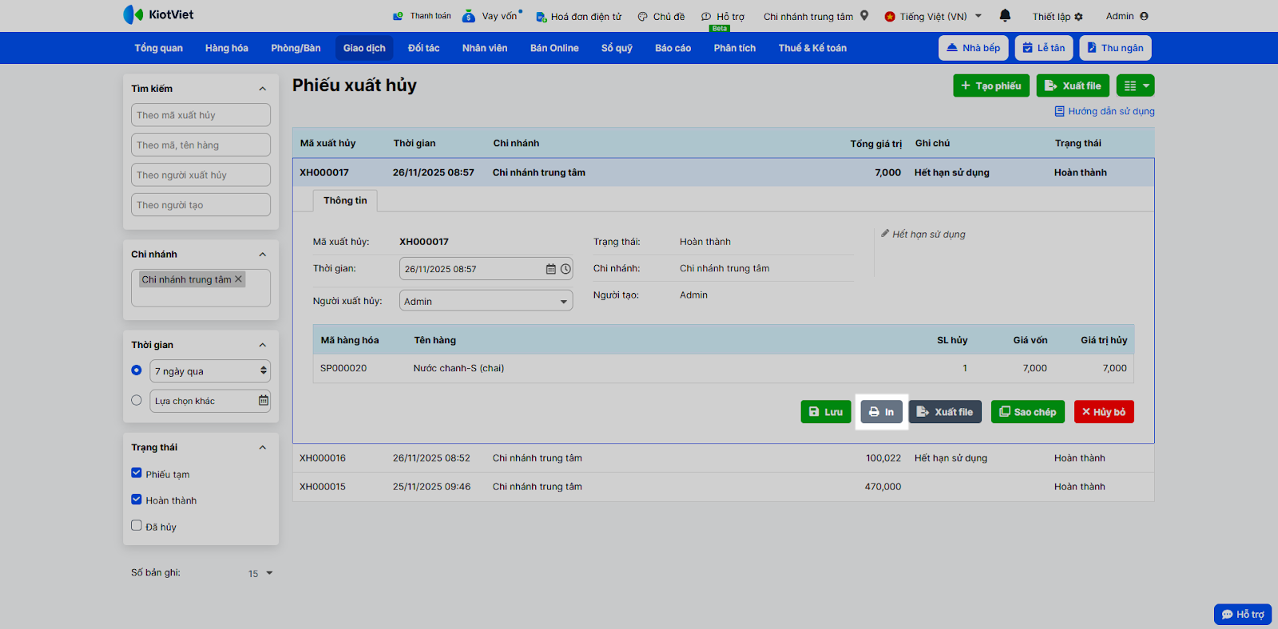Open the notifications bell icon
The image size is (1278, 629).
pyautogui.click(x=1005, y=15)
